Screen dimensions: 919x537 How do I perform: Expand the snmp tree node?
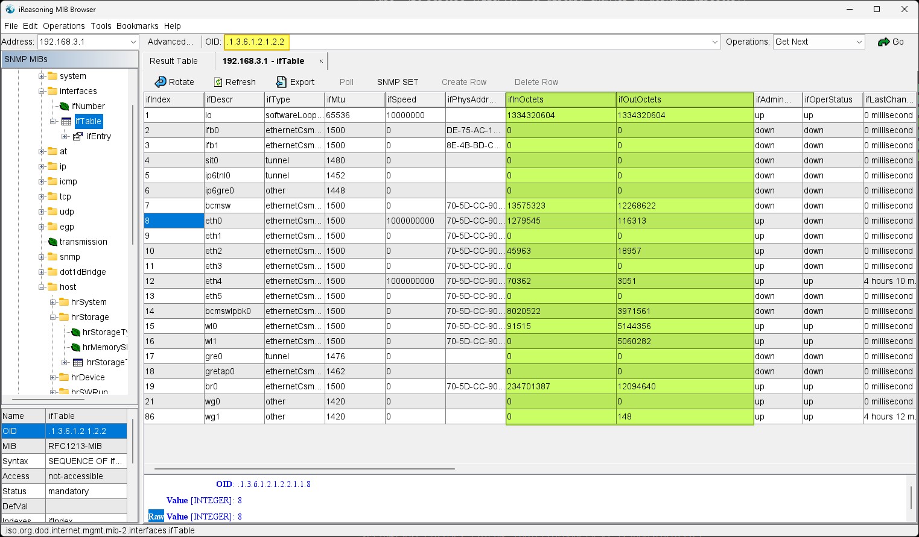42,257
